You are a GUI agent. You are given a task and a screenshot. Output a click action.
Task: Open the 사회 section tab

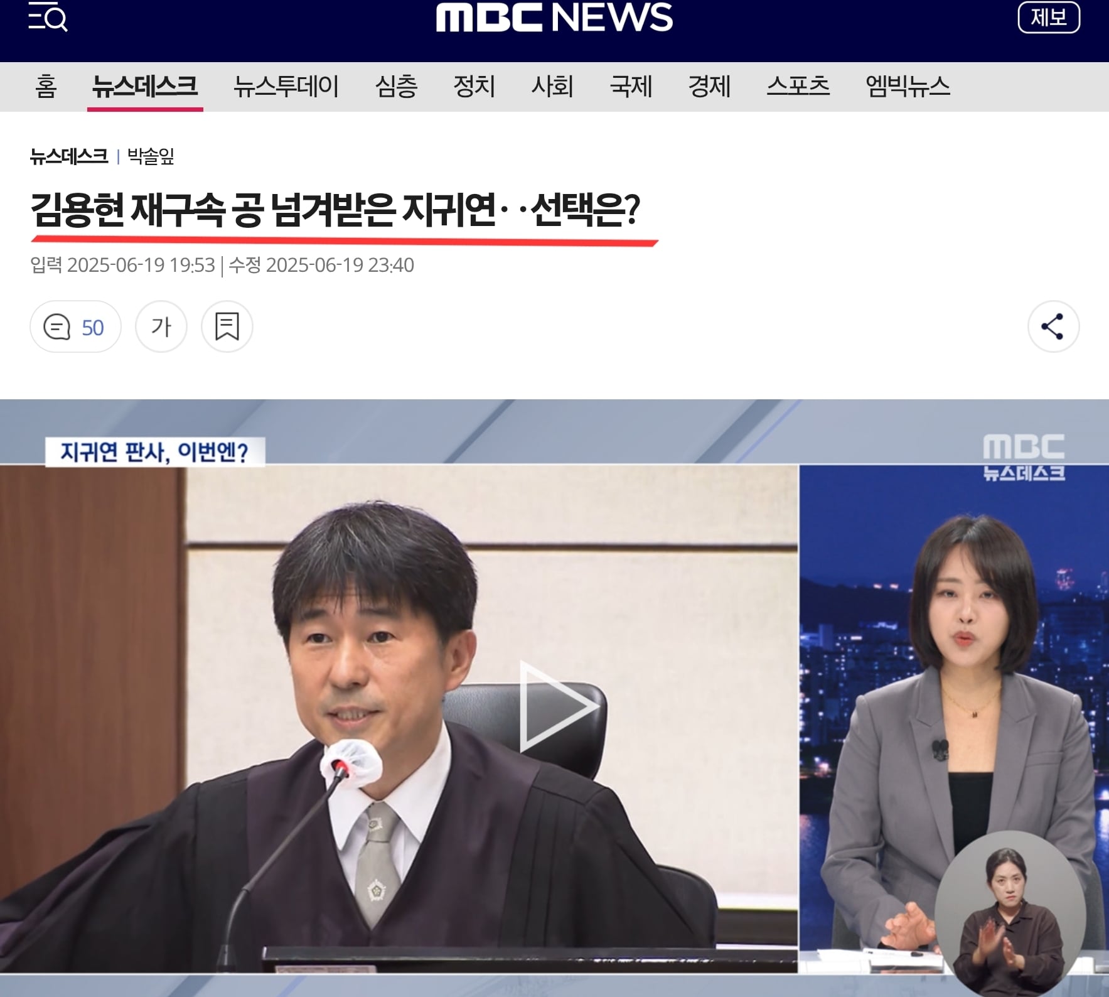(x=552, y=86)
